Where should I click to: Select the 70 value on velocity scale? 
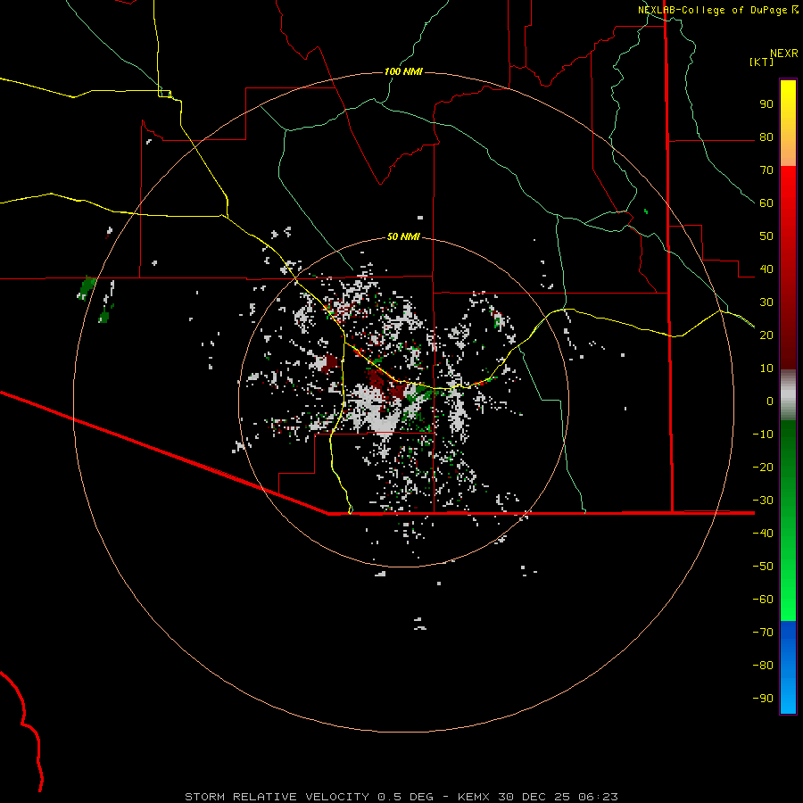point(766,170)
